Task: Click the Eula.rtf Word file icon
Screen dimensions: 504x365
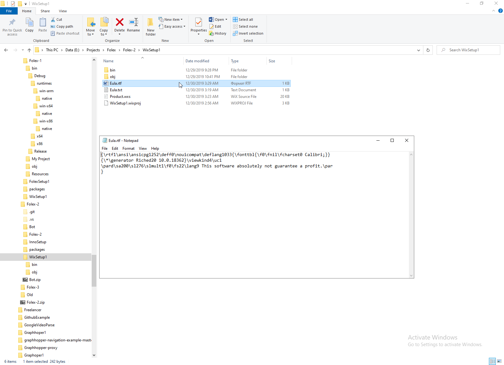Action: point(106,83)
